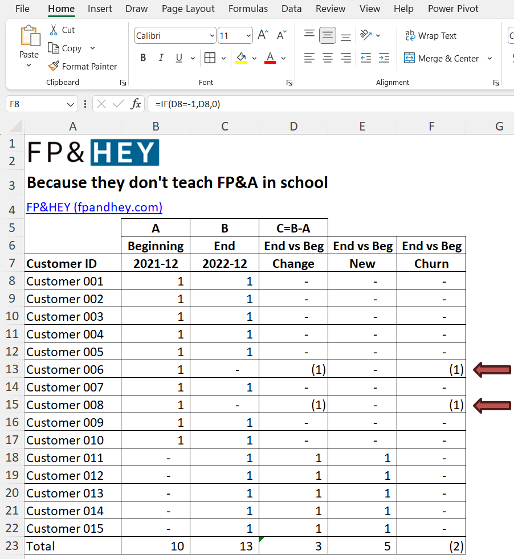Open the Name Box dropdown arrow
This screenshot has height=559, width=514.
pos(70,104)
